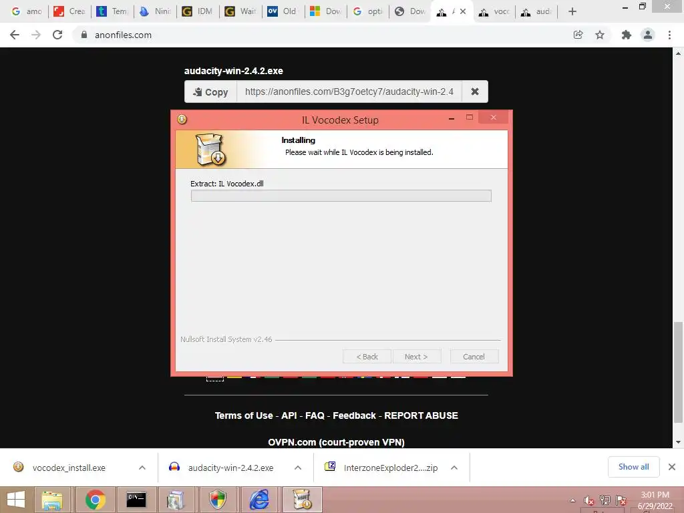Close the downloads bar
The image size is (684, 513).
[672, 467]
